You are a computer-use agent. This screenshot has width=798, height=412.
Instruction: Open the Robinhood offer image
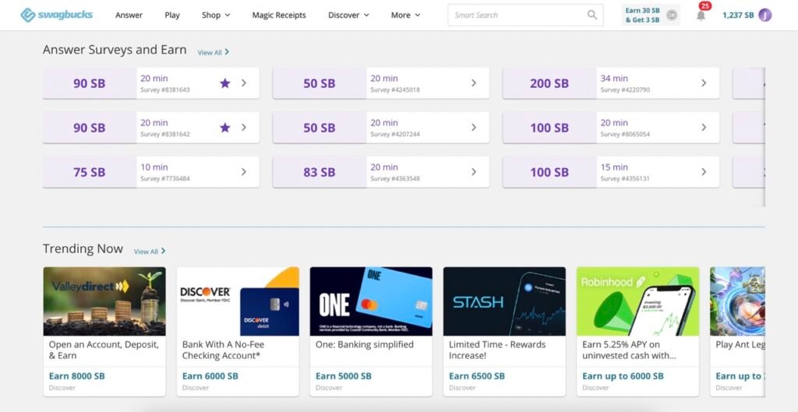click(637, 301)
